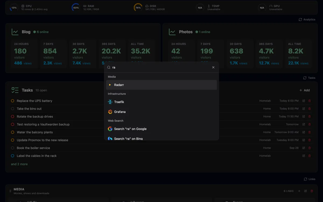Open Grafana from search results

161,112
